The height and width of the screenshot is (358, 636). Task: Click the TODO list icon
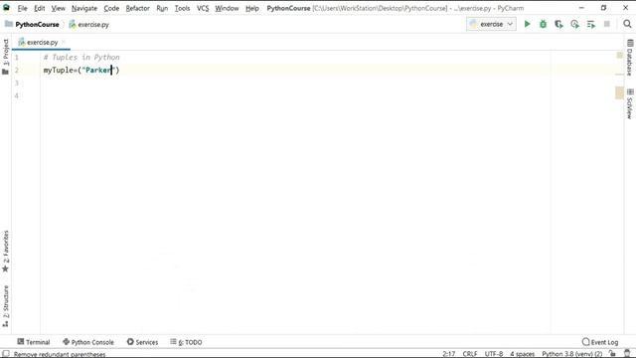point(173,342)
